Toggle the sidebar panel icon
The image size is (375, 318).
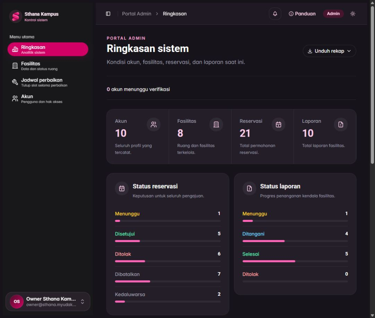click(x=108, y=14)
